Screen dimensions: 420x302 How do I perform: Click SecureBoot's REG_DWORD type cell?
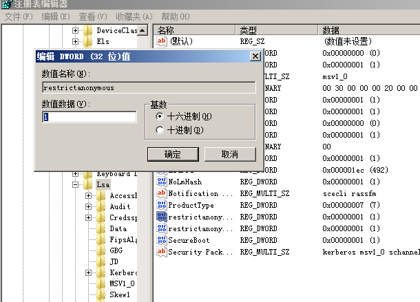click(258, 240)
